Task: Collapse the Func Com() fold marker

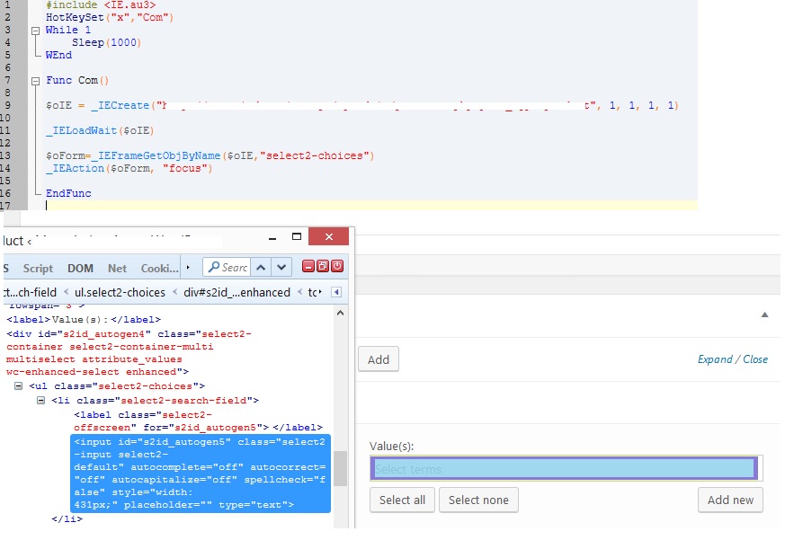Action: [x=35, y=81]
